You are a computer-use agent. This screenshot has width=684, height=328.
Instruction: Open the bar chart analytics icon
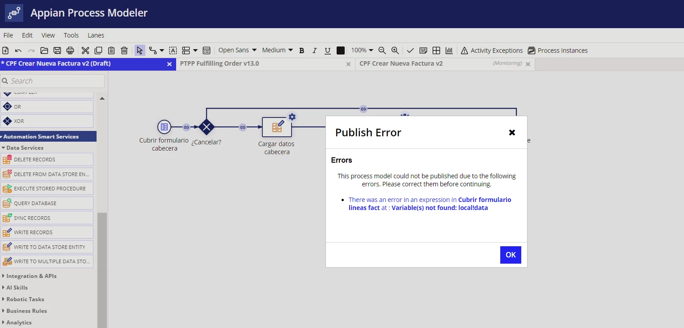pos(449,50)
